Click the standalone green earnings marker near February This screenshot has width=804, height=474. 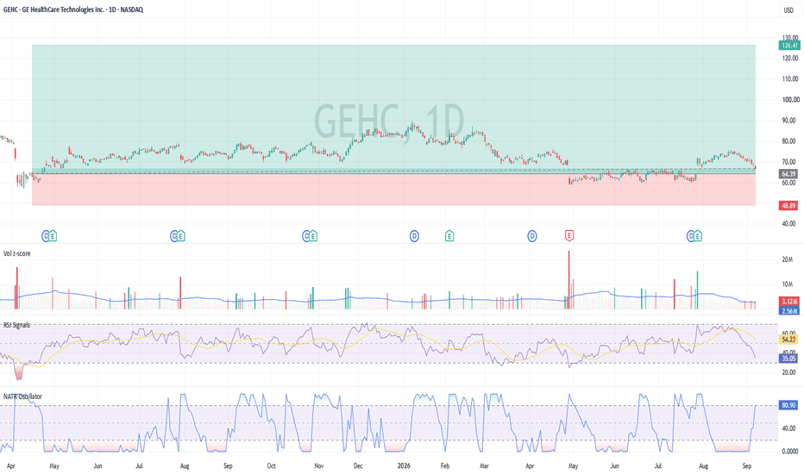449,236
